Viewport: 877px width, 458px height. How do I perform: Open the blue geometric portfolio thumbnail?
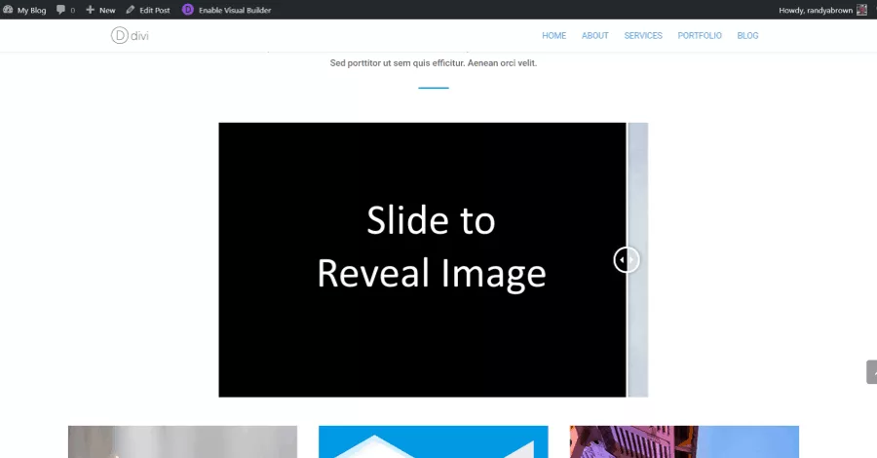pyautogui.click(x=434, y=441)
